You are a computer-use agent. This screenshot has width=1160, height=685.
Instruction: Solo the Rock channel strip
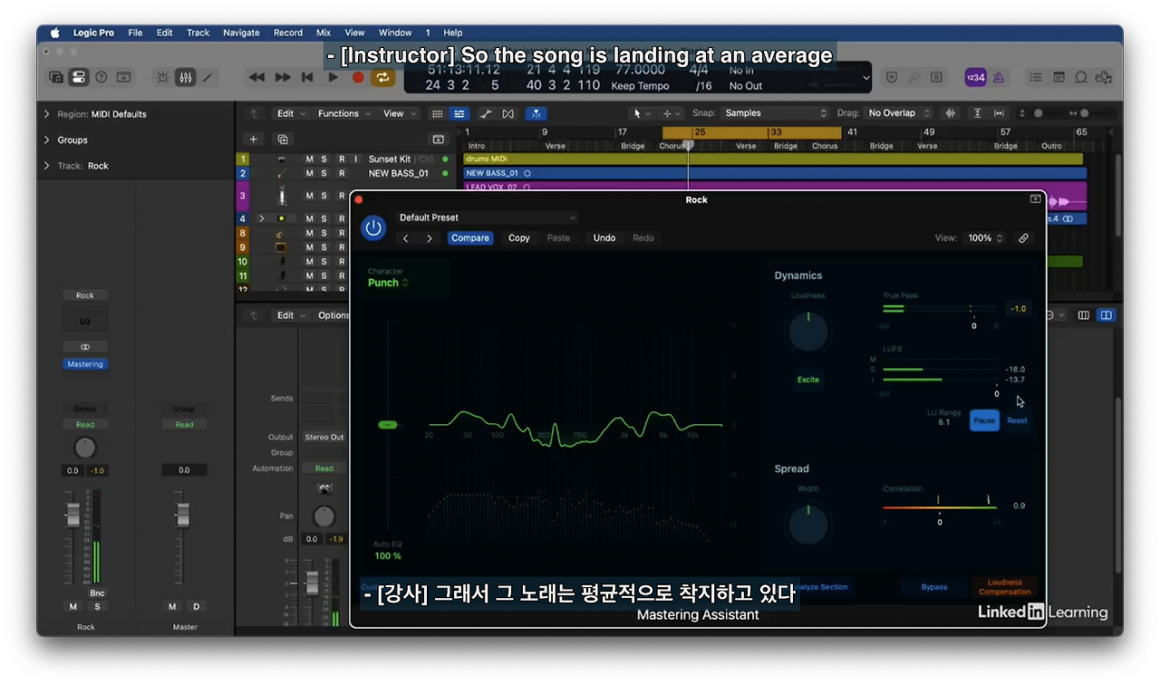[x=97, y=606]
